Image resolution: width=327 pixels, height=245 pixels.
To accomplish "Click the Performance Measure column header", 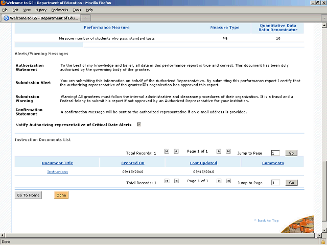I will pos(107,28).
